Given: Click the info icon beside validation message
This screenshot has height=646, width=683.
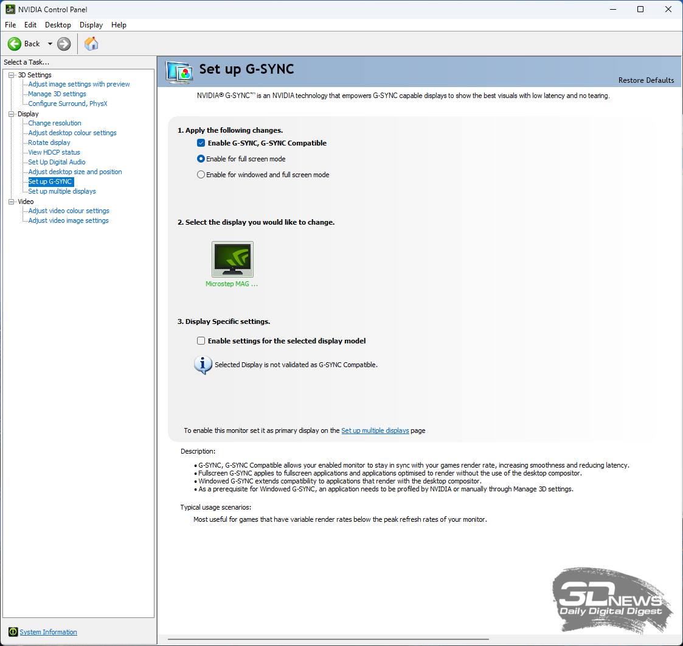Looking at the screenshot, I should pyautogui.click(x=203, y=365).
